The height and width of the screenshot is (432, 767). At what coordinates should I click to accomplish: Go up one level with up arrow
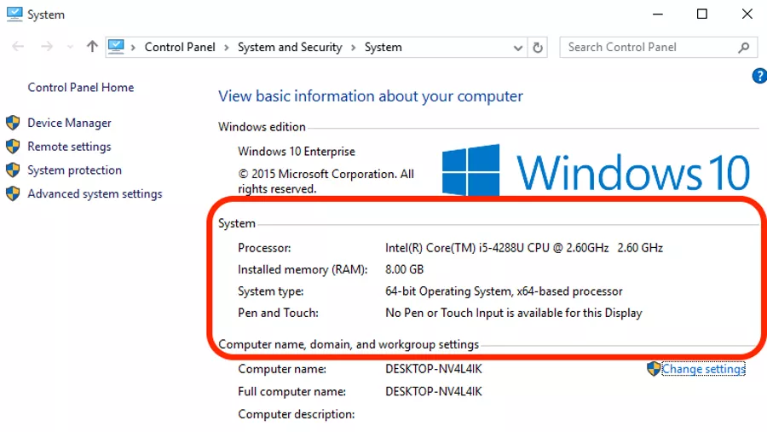92,47
